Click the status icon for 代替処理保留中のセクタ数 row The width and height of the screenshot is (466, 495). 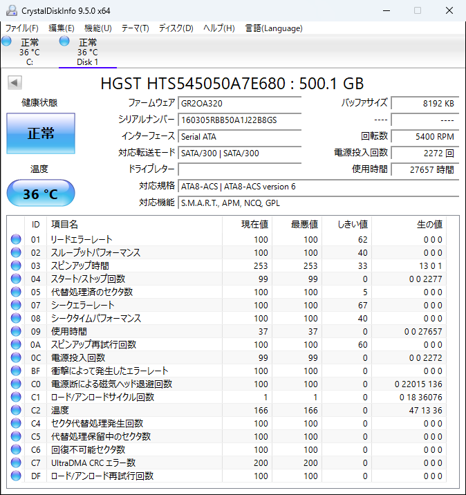tap(16, 436)
